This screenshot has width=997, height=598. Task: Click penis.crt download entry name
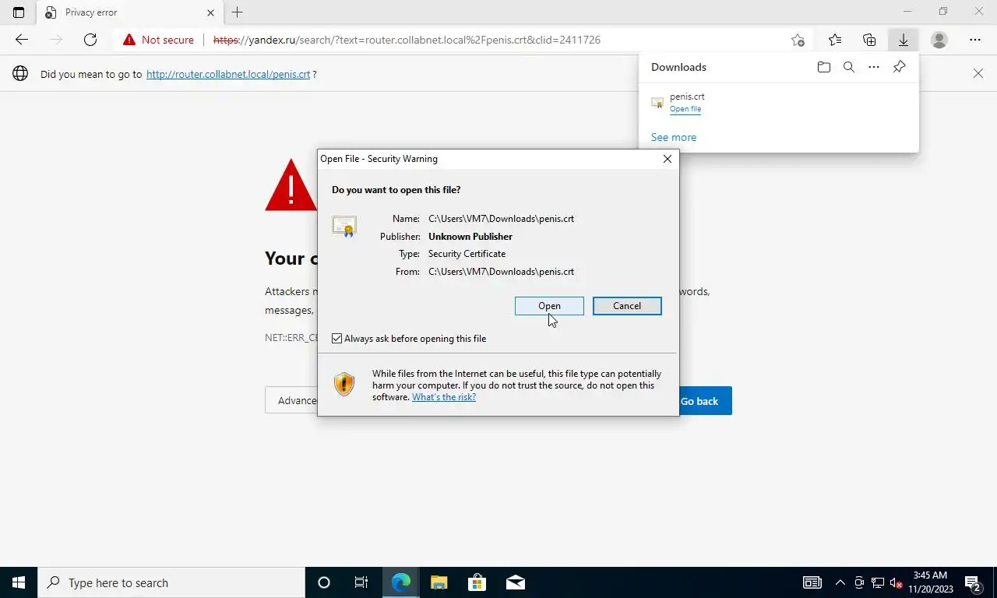pos(687,97)
